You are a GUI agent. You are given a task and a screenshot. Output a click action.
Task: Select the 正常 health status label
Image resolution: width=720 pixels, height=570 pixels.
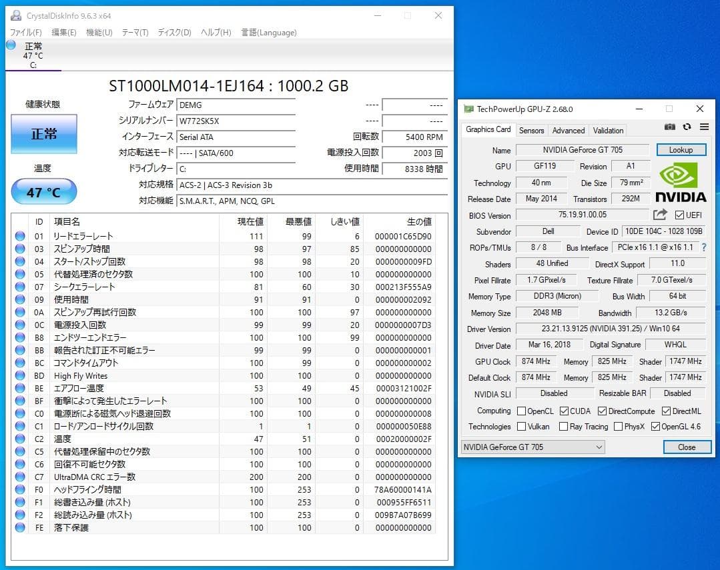[x=43, y=134]
